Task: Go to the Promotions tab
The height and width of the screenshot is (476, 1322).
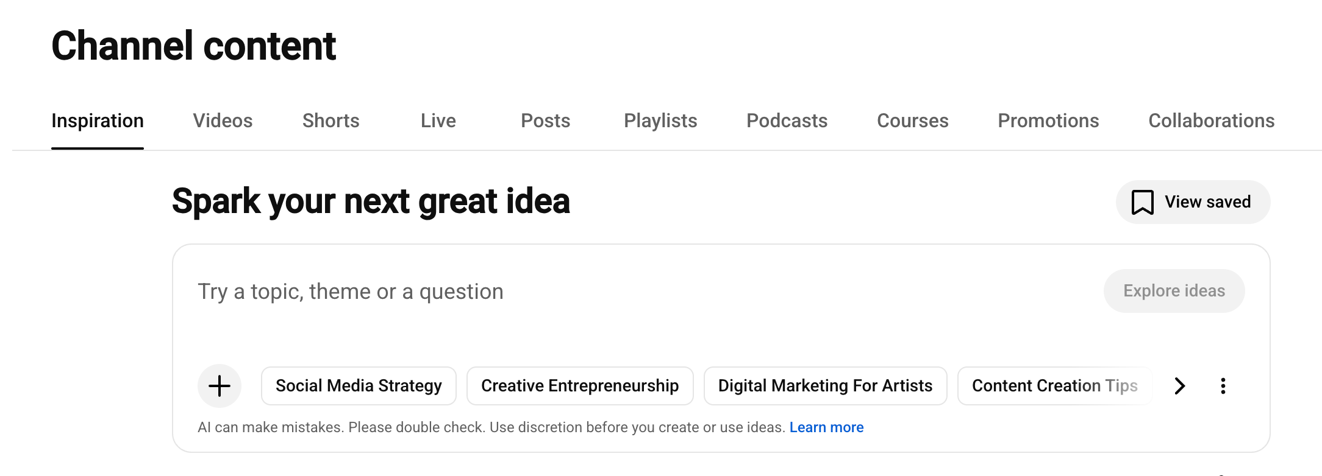Action: point(1048,121)
